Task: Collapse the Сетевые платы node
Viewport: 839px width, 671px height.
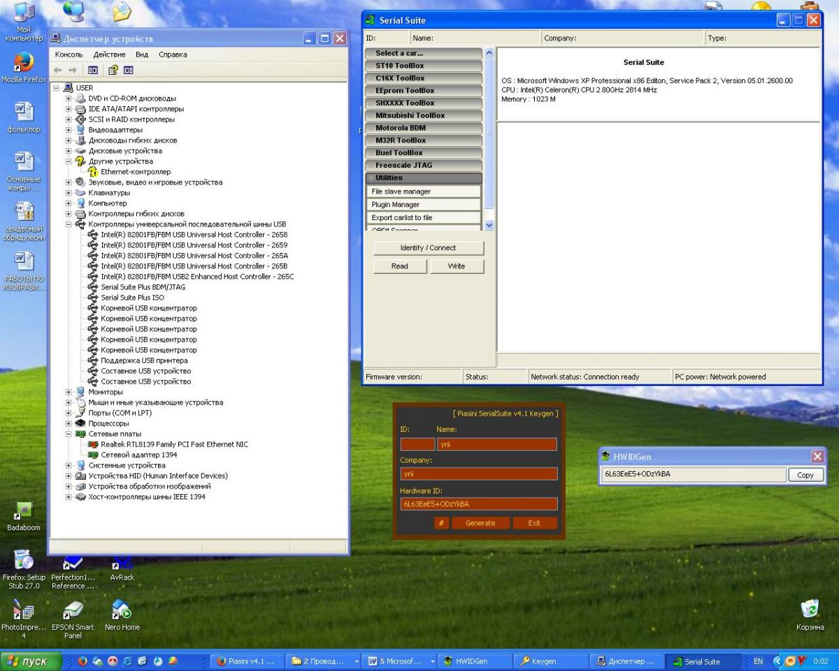Action: point(69,434)
